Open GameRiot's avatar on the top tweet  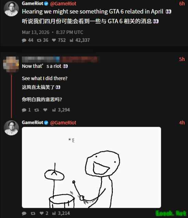[x=11, y=9]
